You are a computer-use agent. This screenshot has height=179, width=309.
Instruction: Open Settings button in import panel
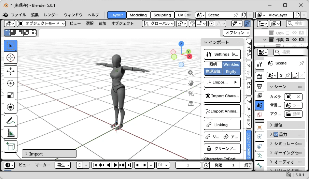point(222,54)
